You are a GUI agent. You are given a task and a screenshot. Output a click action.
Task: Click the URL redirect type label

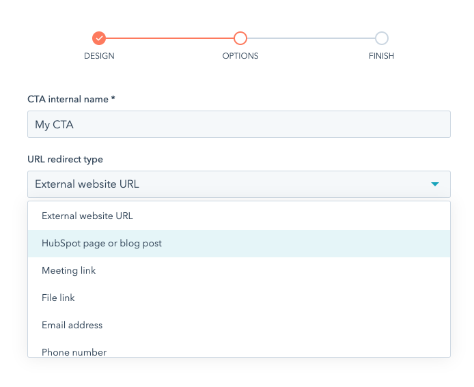65,159
